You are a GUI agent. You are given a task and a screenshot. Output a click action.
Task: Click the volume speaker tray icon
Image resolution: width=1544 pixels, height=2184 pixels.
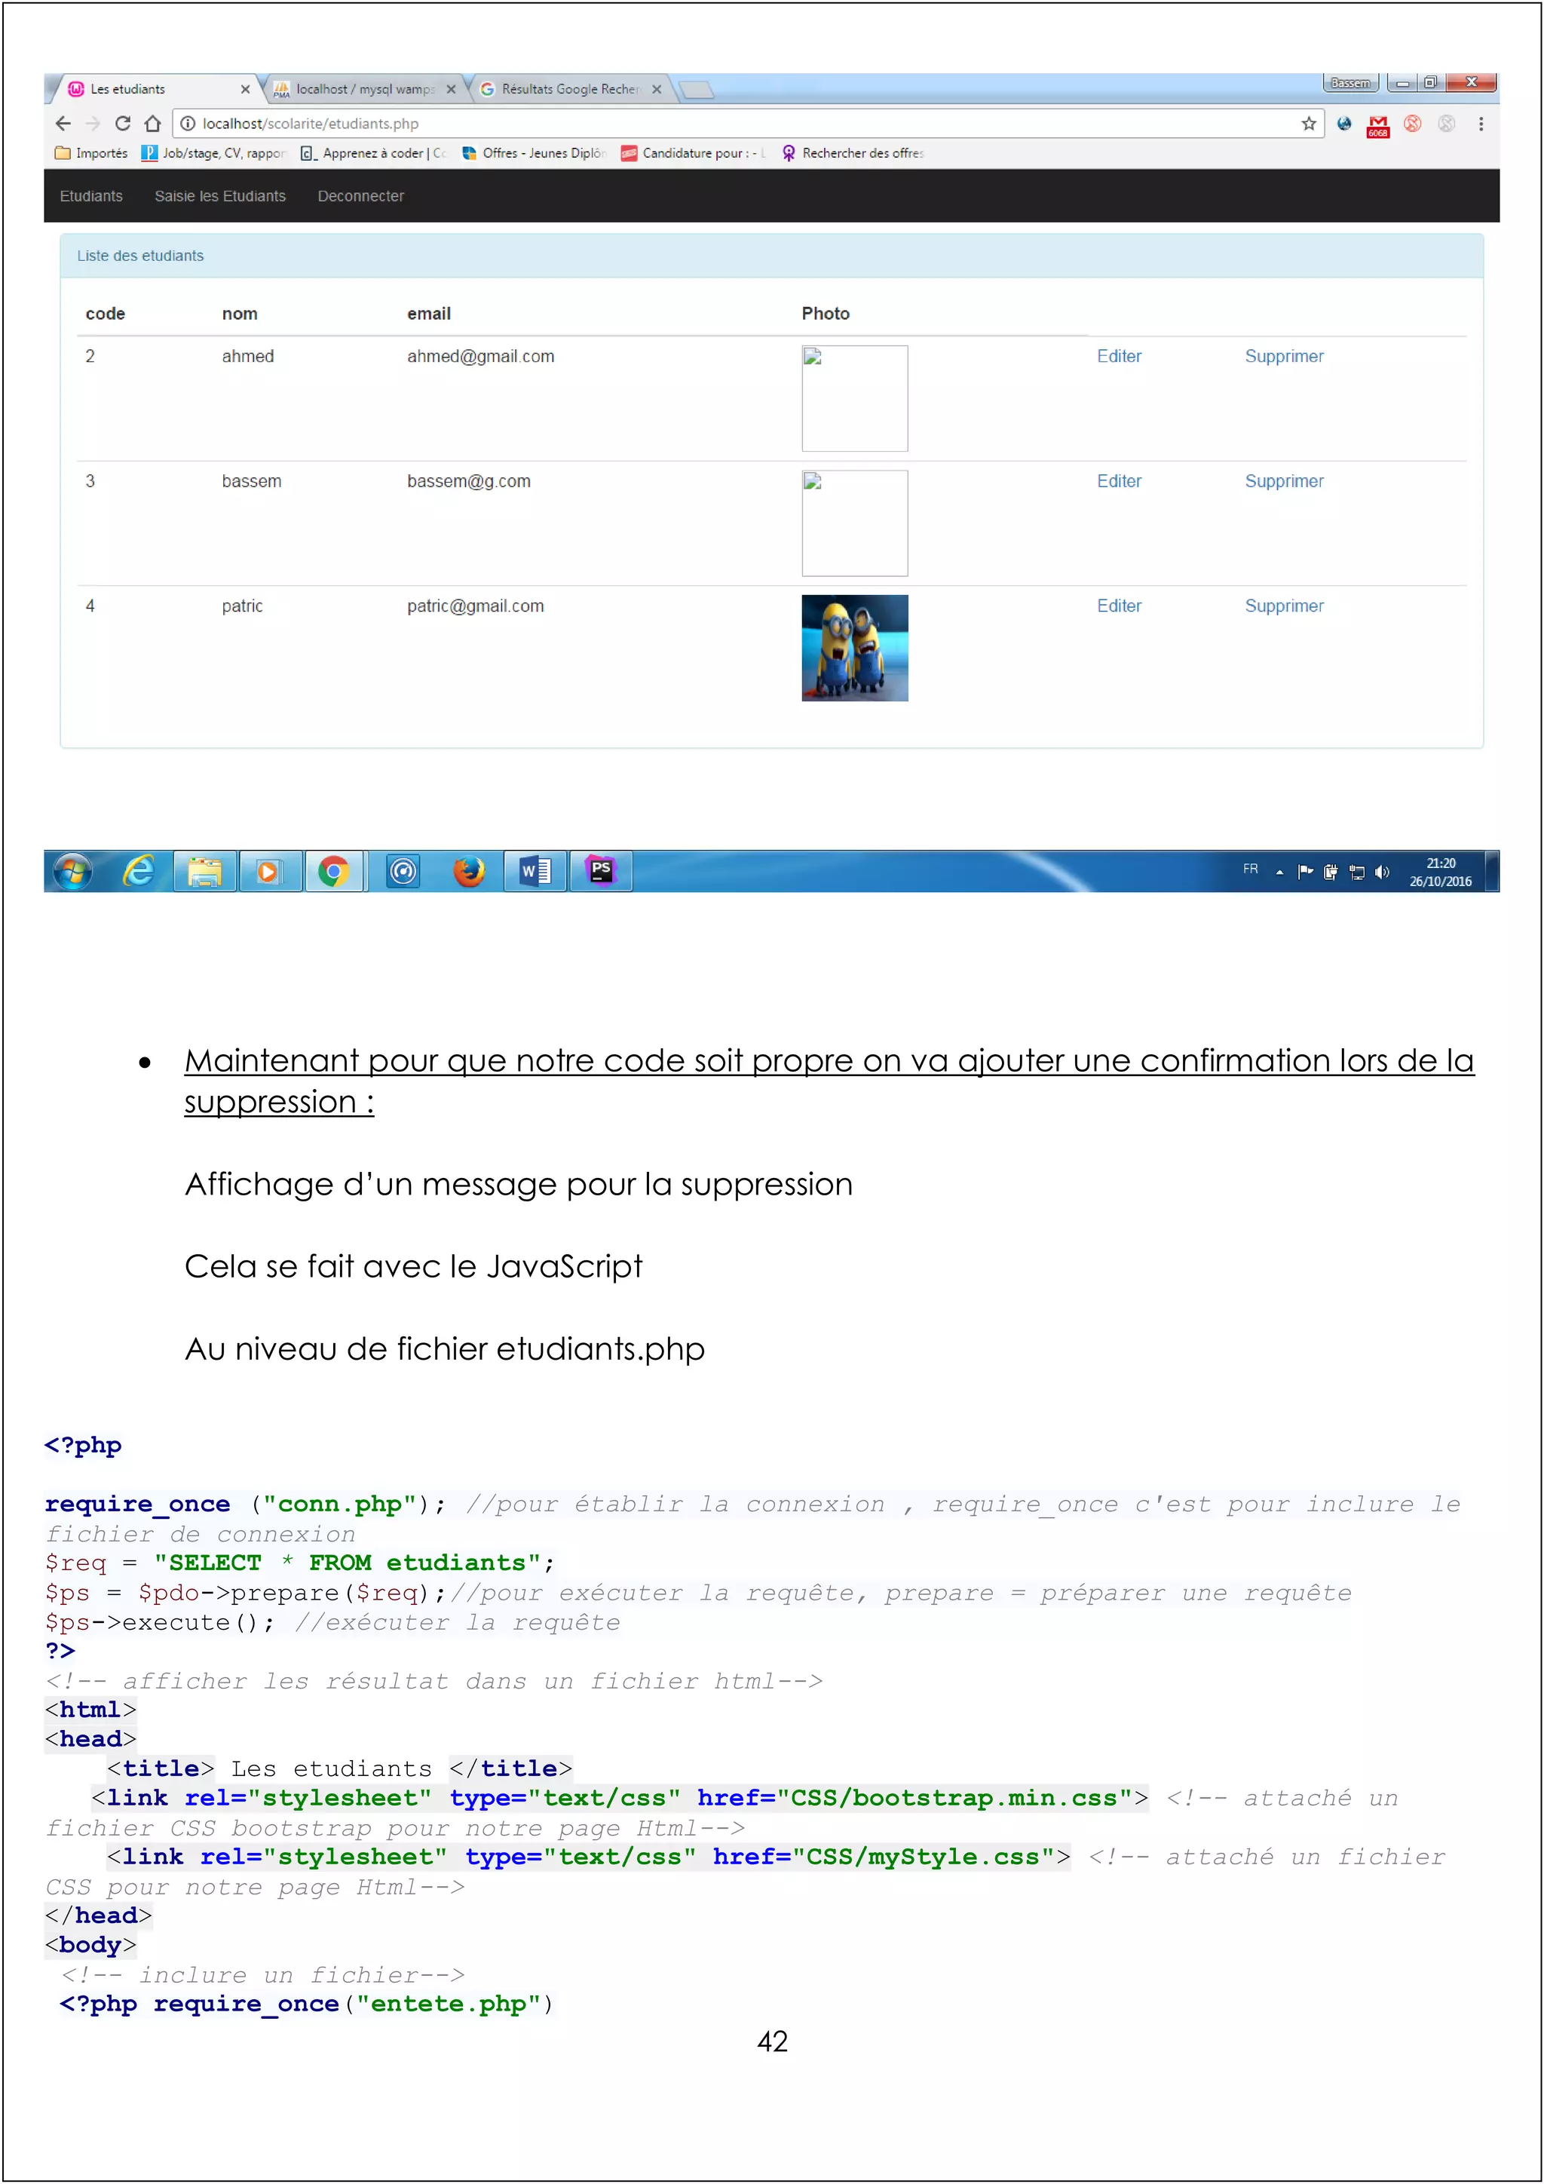[1383, 873]
